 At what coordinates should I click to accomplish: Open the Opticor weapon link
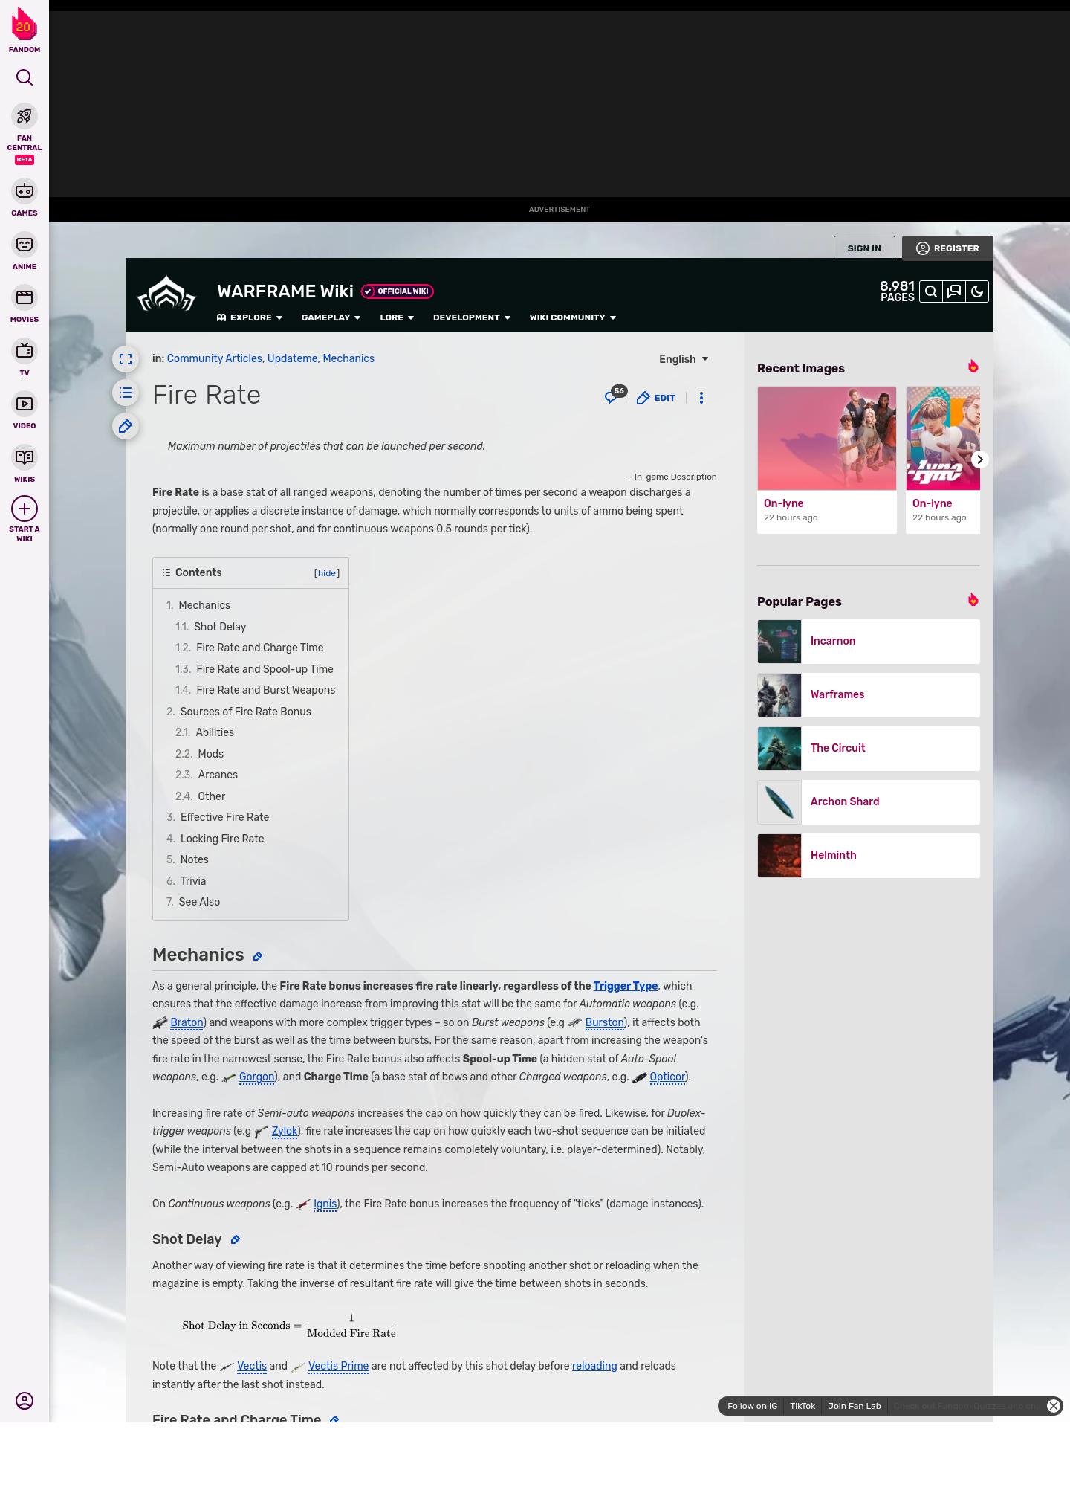667,1077
